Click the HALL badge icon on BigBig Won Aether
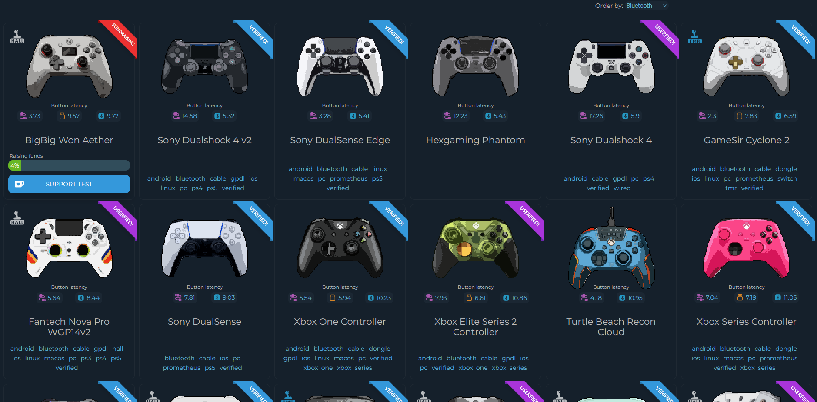This screenshot has width=817, height=402. (x=17, y=36)
